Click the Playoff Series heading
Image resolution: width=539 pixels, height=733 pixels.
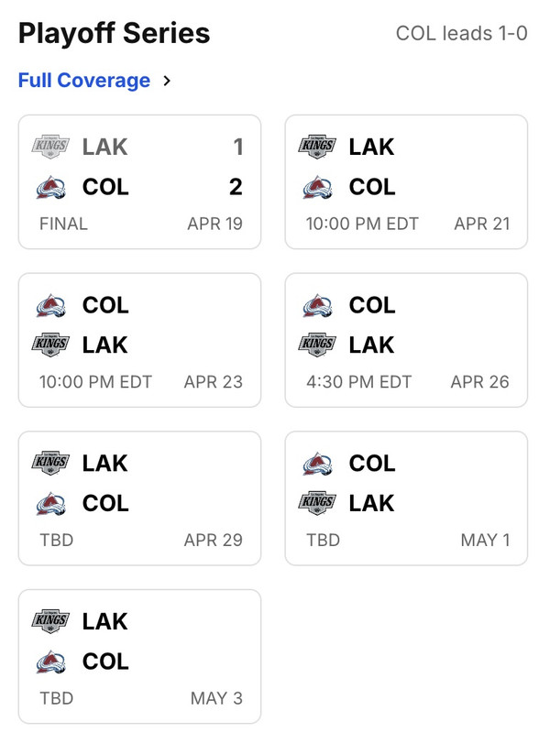click(114, 33)
